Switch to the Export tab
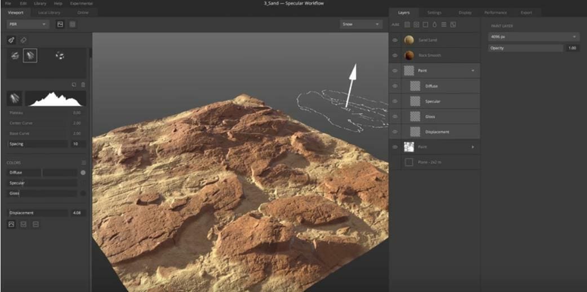 (x=526, y=12)
